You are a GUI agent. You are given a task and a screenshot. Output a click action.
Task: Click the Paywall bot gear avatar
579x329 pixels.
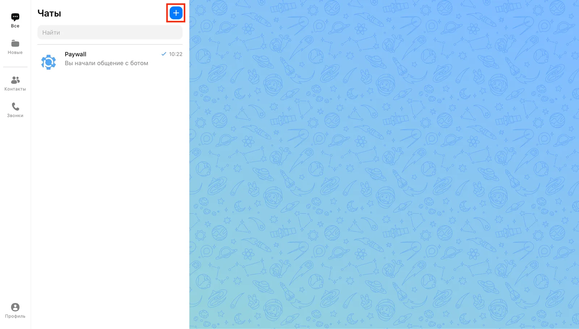(x=48, y=62)
